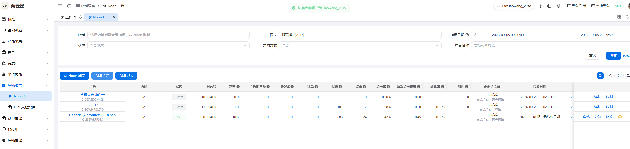Viewport: 630px width, 149px height.
Task: Click the start date field 2026-09-05
Action: [508, 35]
